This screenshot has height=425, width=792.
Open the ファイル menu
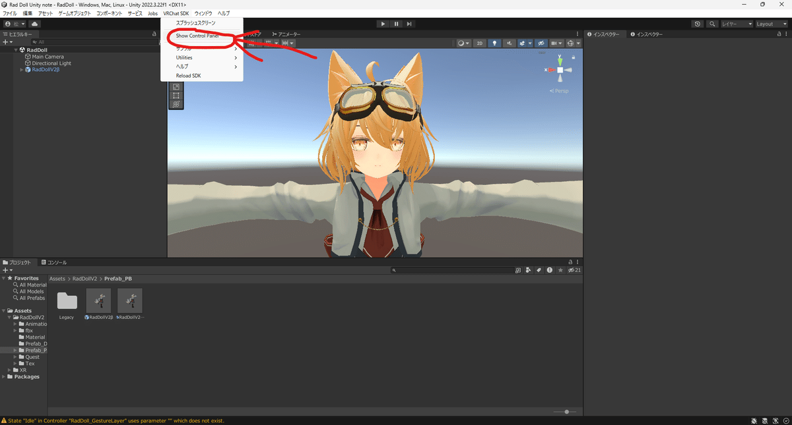tap(11, 13)
